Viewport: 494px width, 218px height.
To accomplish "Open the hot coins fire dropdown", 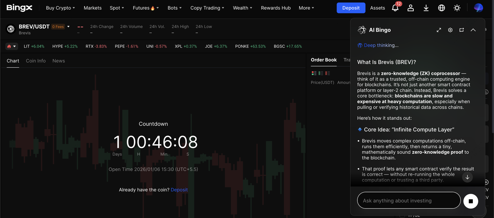I will click(x=12, y=46).
